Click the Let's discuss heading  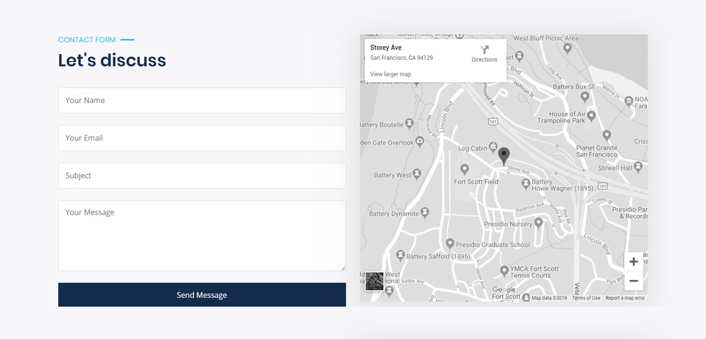coord(112,60)
